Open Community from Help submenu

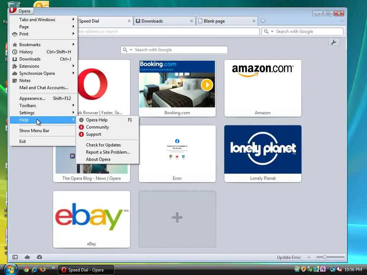(x=108, y=127)
